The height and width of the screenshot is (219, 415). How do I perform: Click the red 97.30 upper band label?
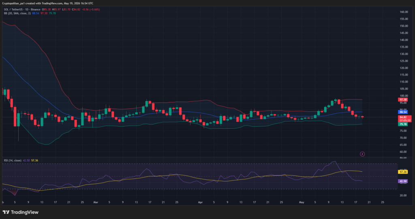coord(403,100)
